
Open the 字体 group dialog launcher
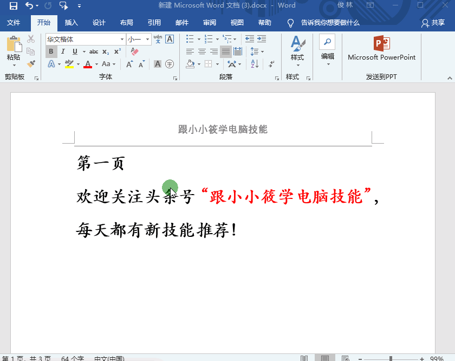[175, 79]
